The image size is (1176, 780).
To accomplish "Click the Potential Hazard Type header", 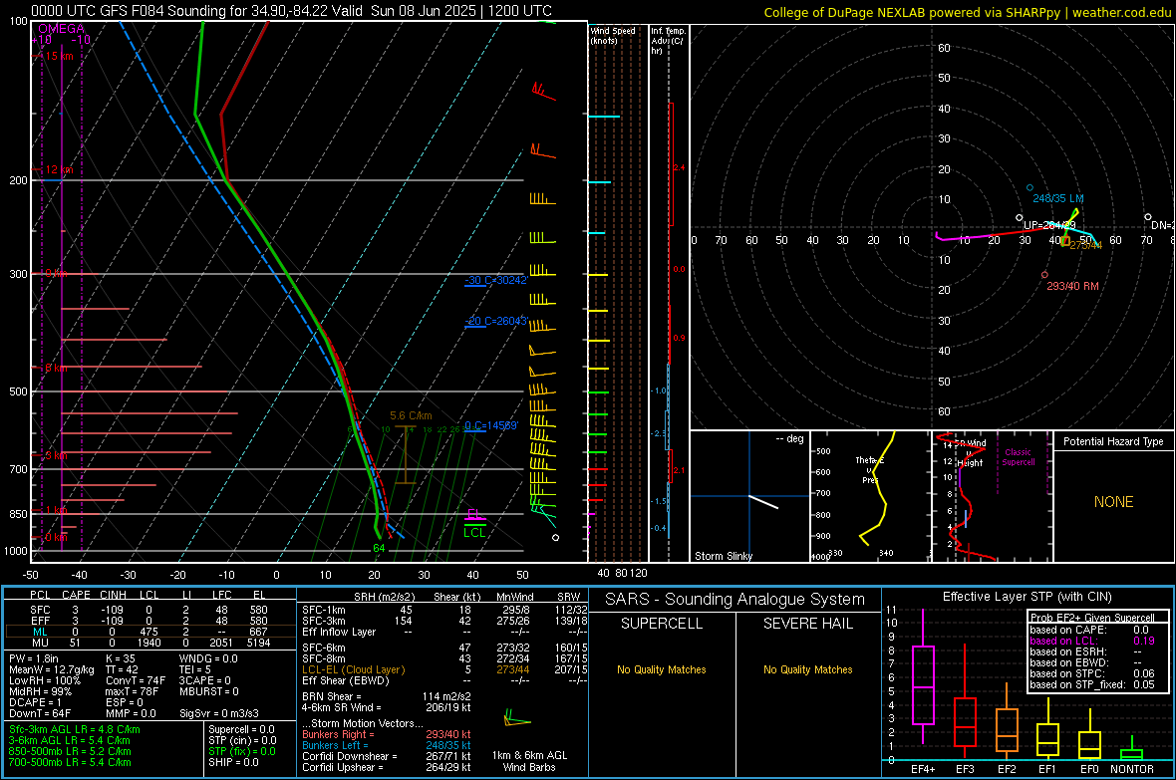I will click(1113, 441).
